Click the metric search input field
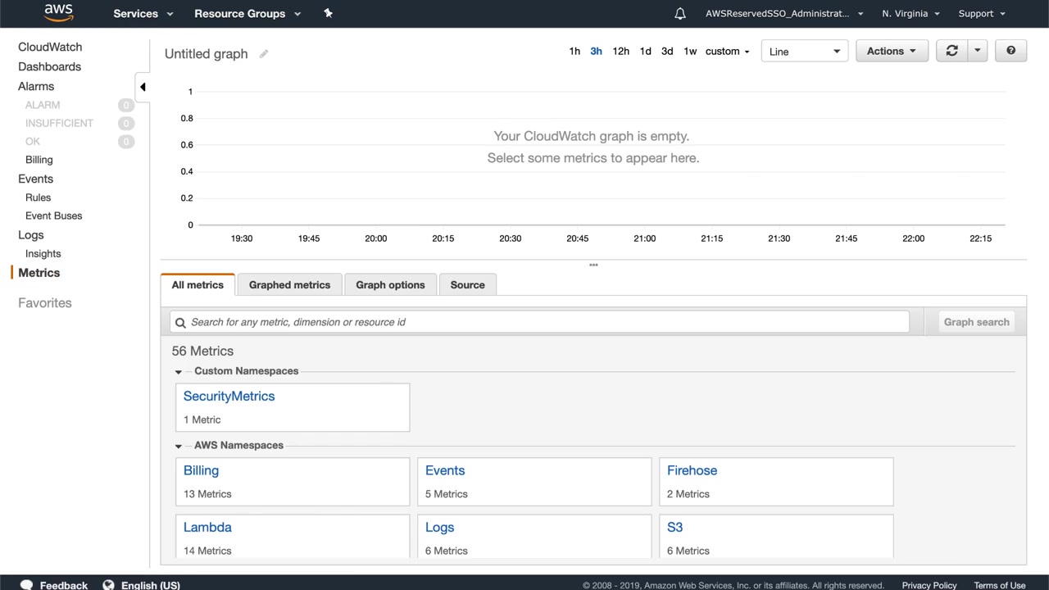This screenshot has width=1049, height=590. pos(541,322)
